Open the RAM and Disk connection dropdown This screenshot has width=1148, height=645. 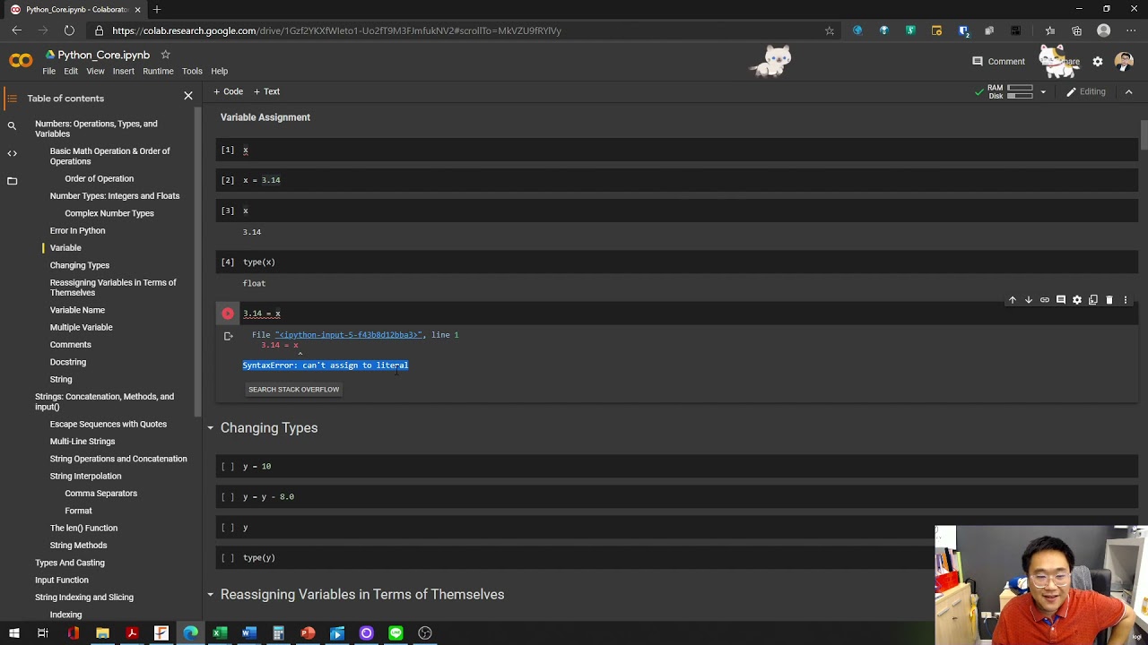1043,92
